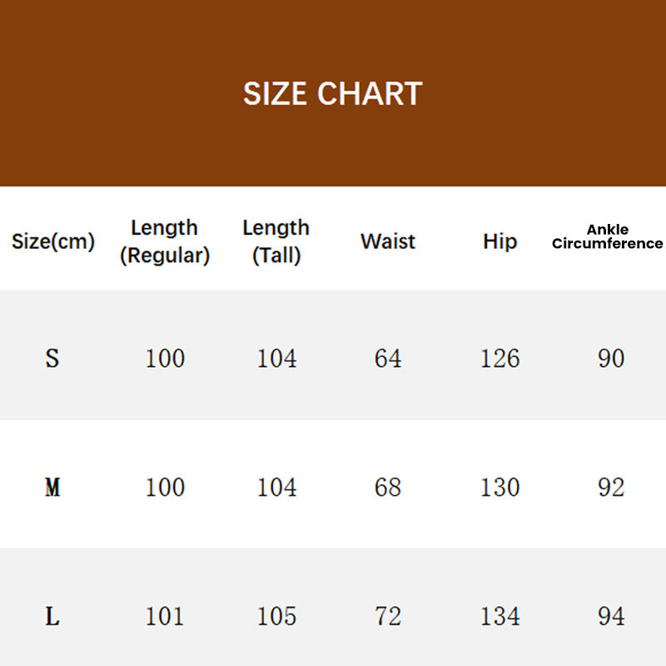
Task: Click the Size(cm) column header
Action: 53,241
